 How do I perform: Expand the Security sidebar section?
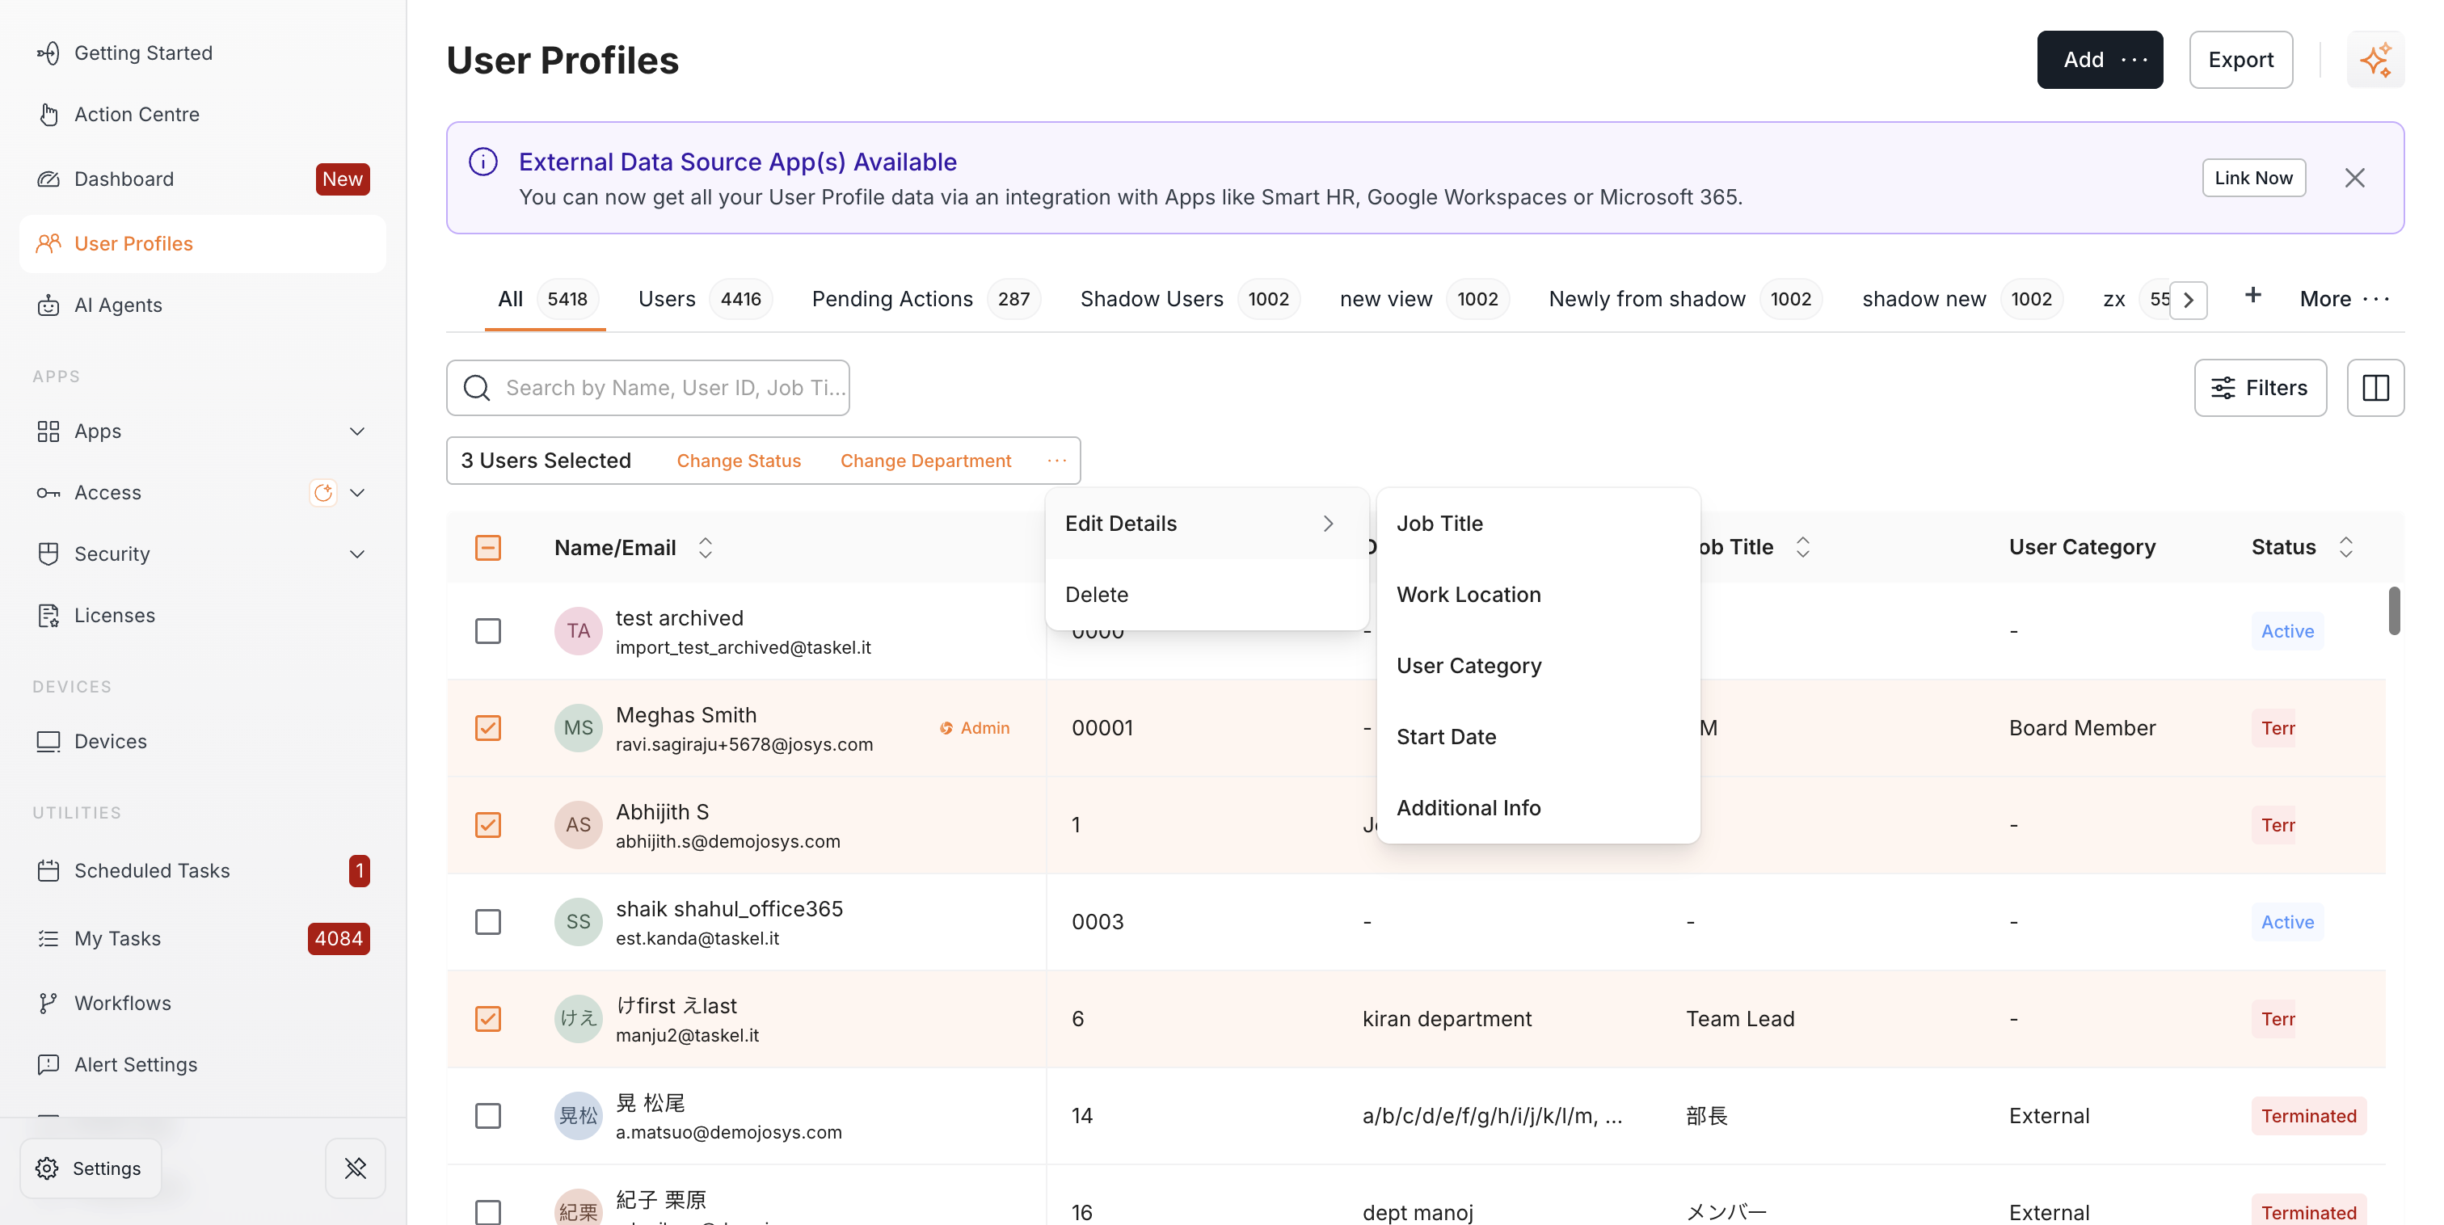pyautogui.click(x=356, y=554)
